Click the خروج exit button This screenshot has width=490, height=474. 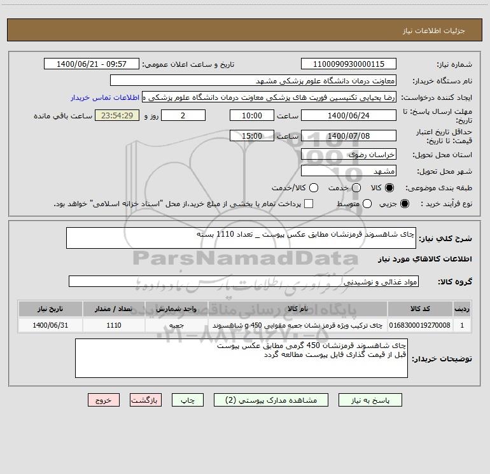pos(104,400)
